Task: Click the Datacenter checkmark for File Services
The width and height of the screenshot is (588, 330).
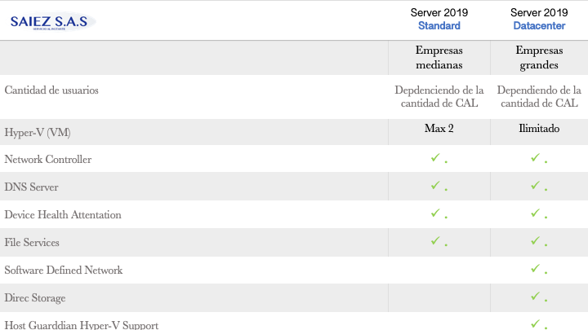Action: pos(536,241)
